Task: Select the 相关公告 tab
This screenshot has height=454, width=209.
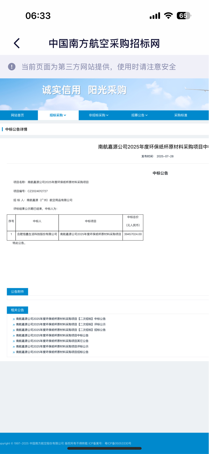Action: (x=17, y=310)
